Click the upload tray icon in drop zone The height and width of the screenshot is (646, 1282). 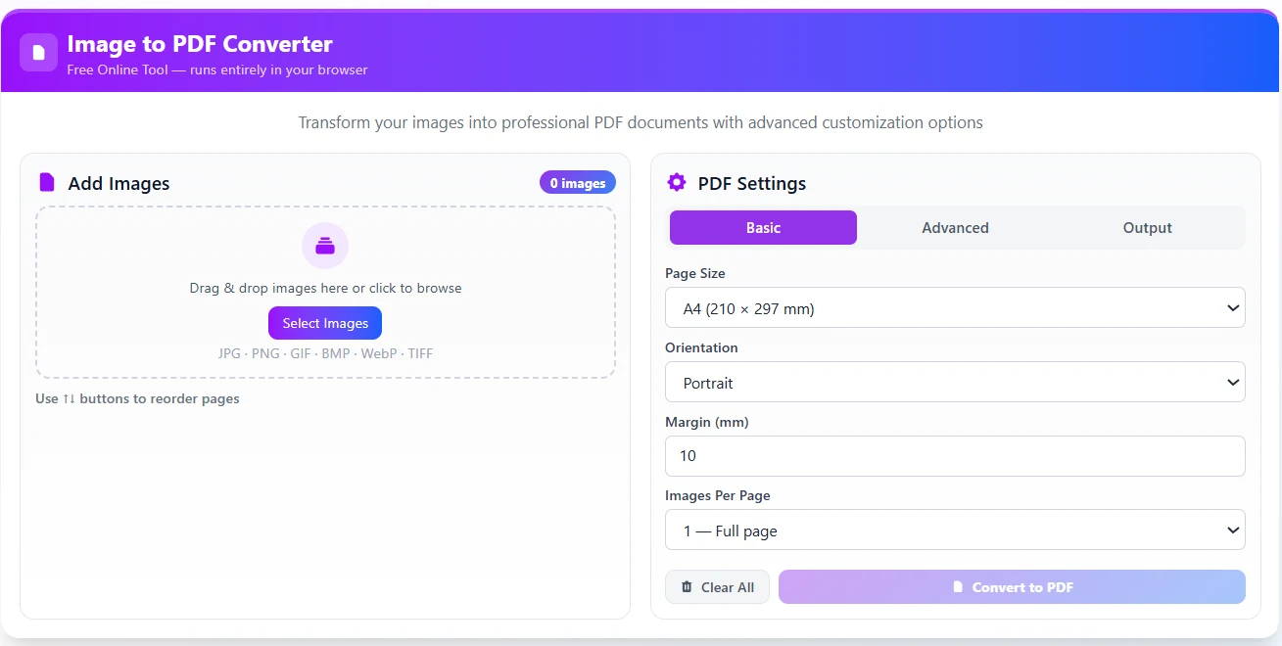coord(325,246)
